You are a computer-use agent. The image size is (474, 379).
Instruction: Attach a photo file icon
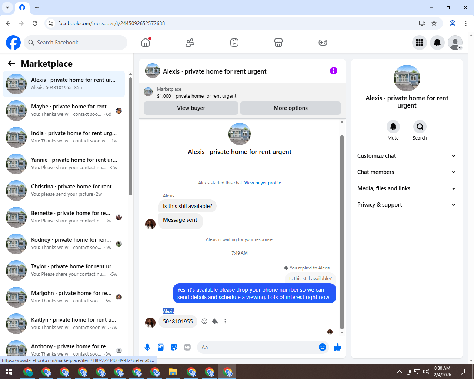tap(161, 347)
